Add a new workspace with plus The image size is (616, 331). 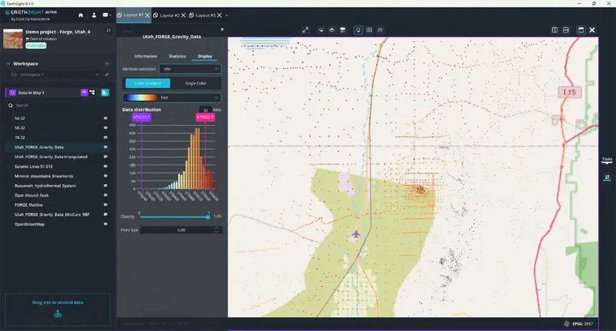pyautogui.click(x=107, y=64)
